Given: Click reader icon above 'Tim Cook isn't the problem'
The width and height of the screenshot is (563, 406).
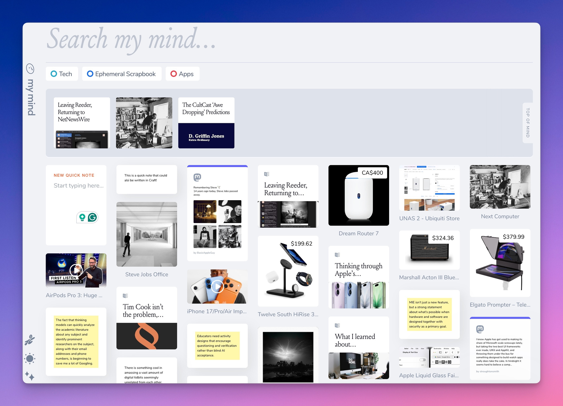Looking at the screenshot, I should (x=125, y=296).
